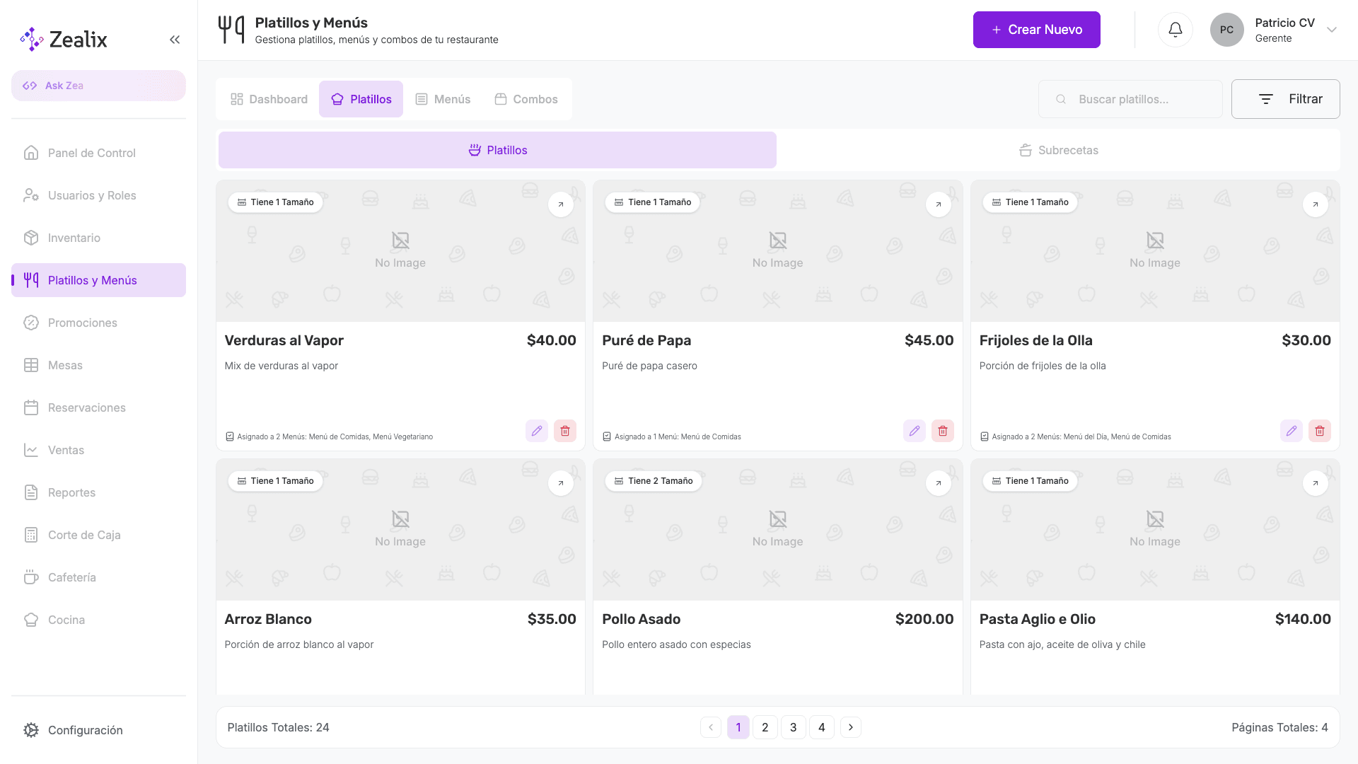
Task: Open the Filtrar options
Action: (x=1285, y=99)
